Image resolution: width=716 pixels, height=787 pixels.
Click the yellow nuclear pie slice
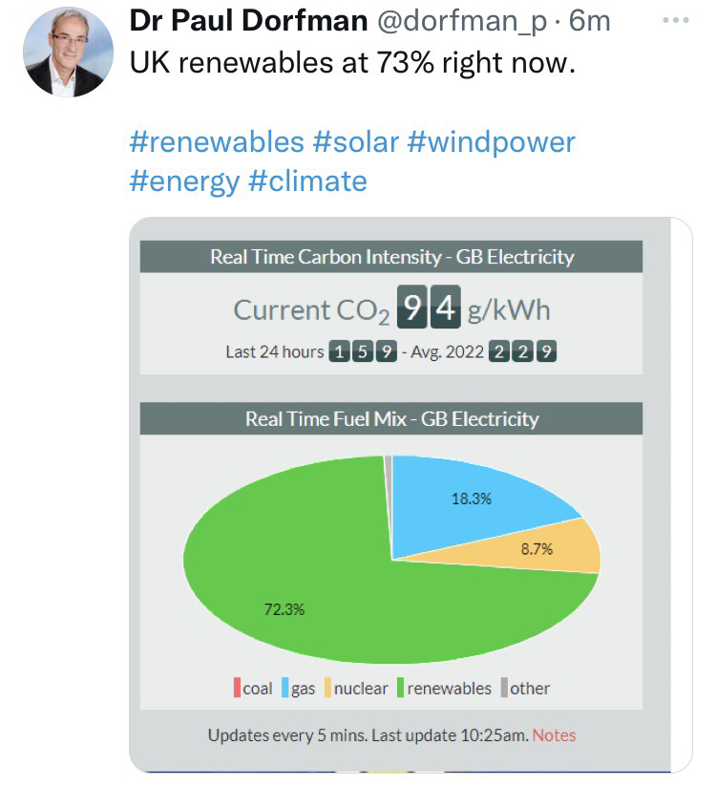coord(554,548)
